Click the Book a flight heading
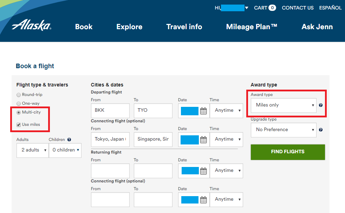Screen dimensions: 345x213 [35, 66]
